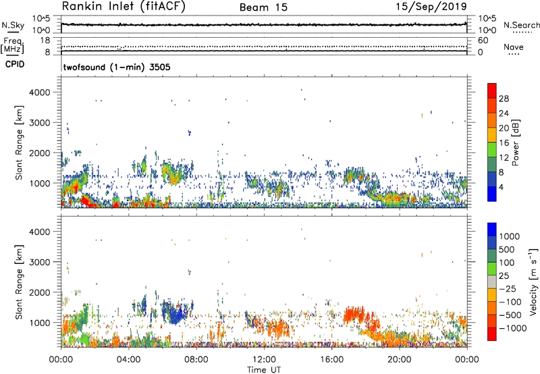Click 'Slant Range [km]' label of velocity panel
This screenshot has height=374, width=540.
coord(19,282)
